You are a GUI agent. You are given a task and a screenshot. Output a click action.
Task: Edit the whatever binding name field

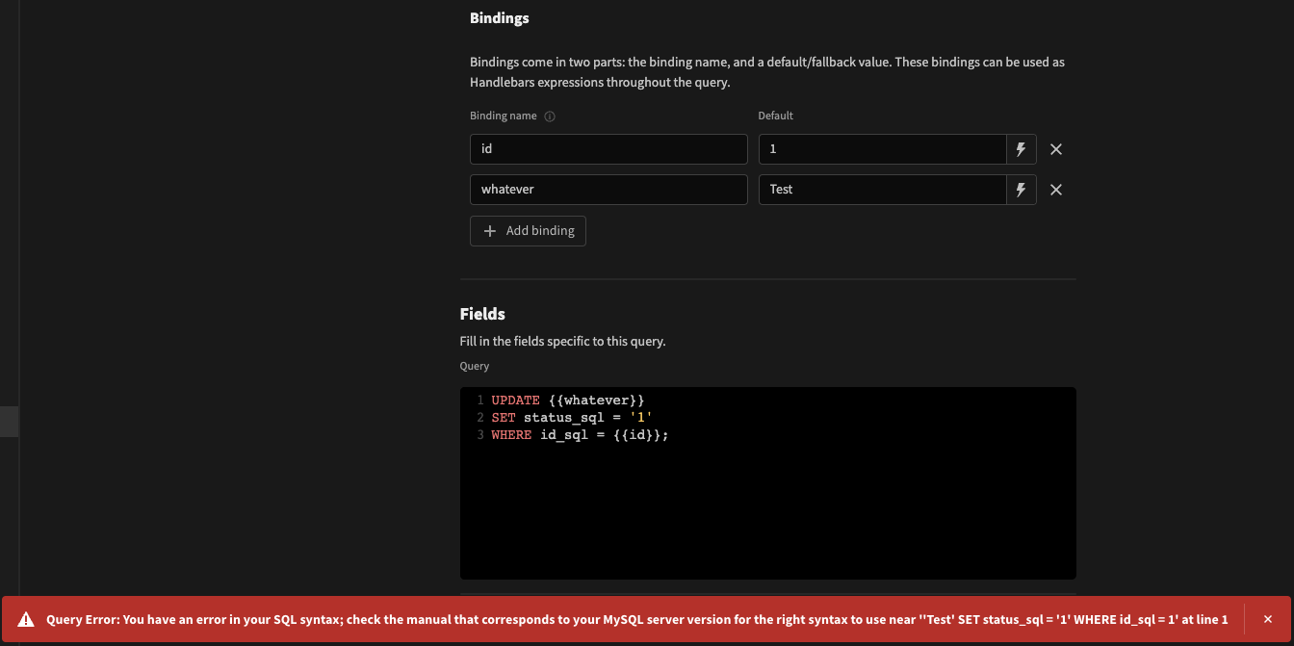pos(608,189)
